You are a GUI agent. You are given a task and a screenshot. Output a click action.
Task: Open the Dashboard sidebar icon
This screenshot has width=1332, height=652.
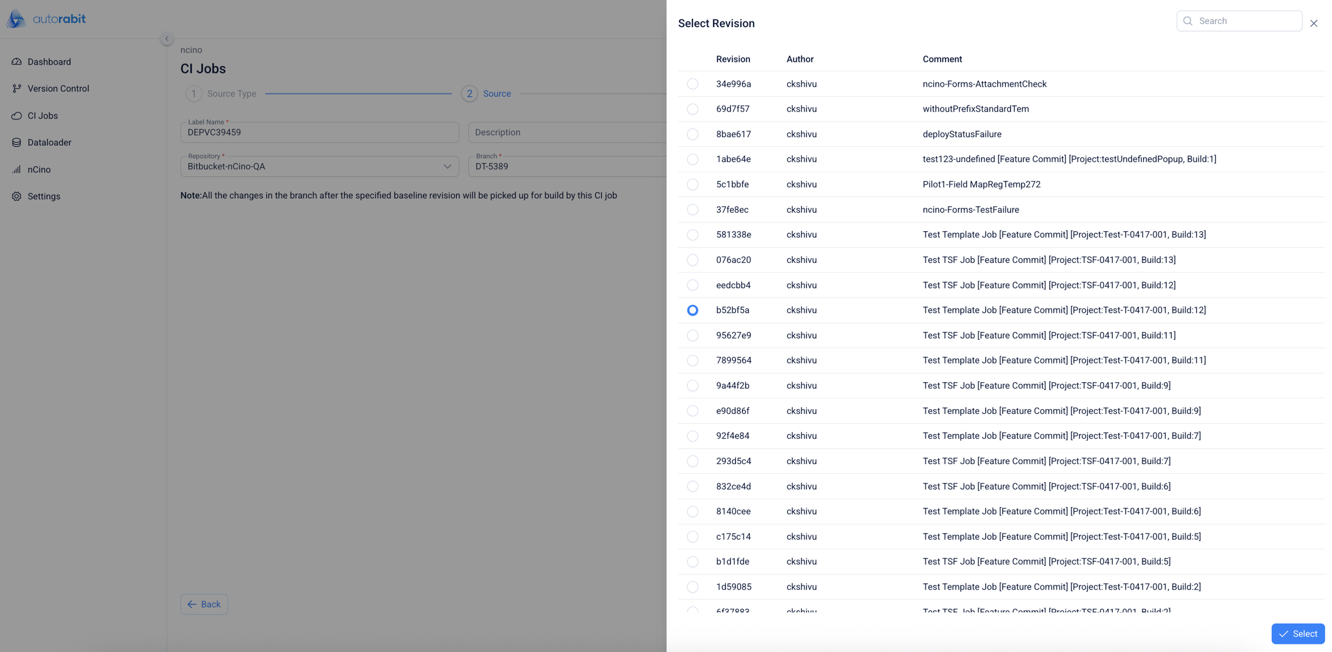coord(17,62)
